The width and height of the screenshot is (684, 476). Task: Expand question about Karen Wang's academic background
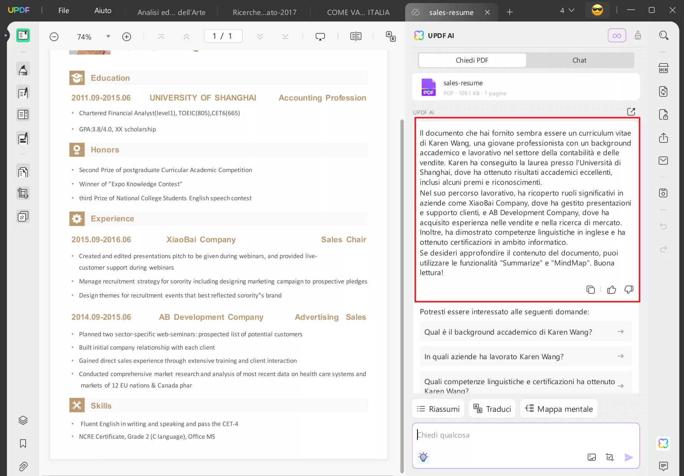tap(526, 332)
